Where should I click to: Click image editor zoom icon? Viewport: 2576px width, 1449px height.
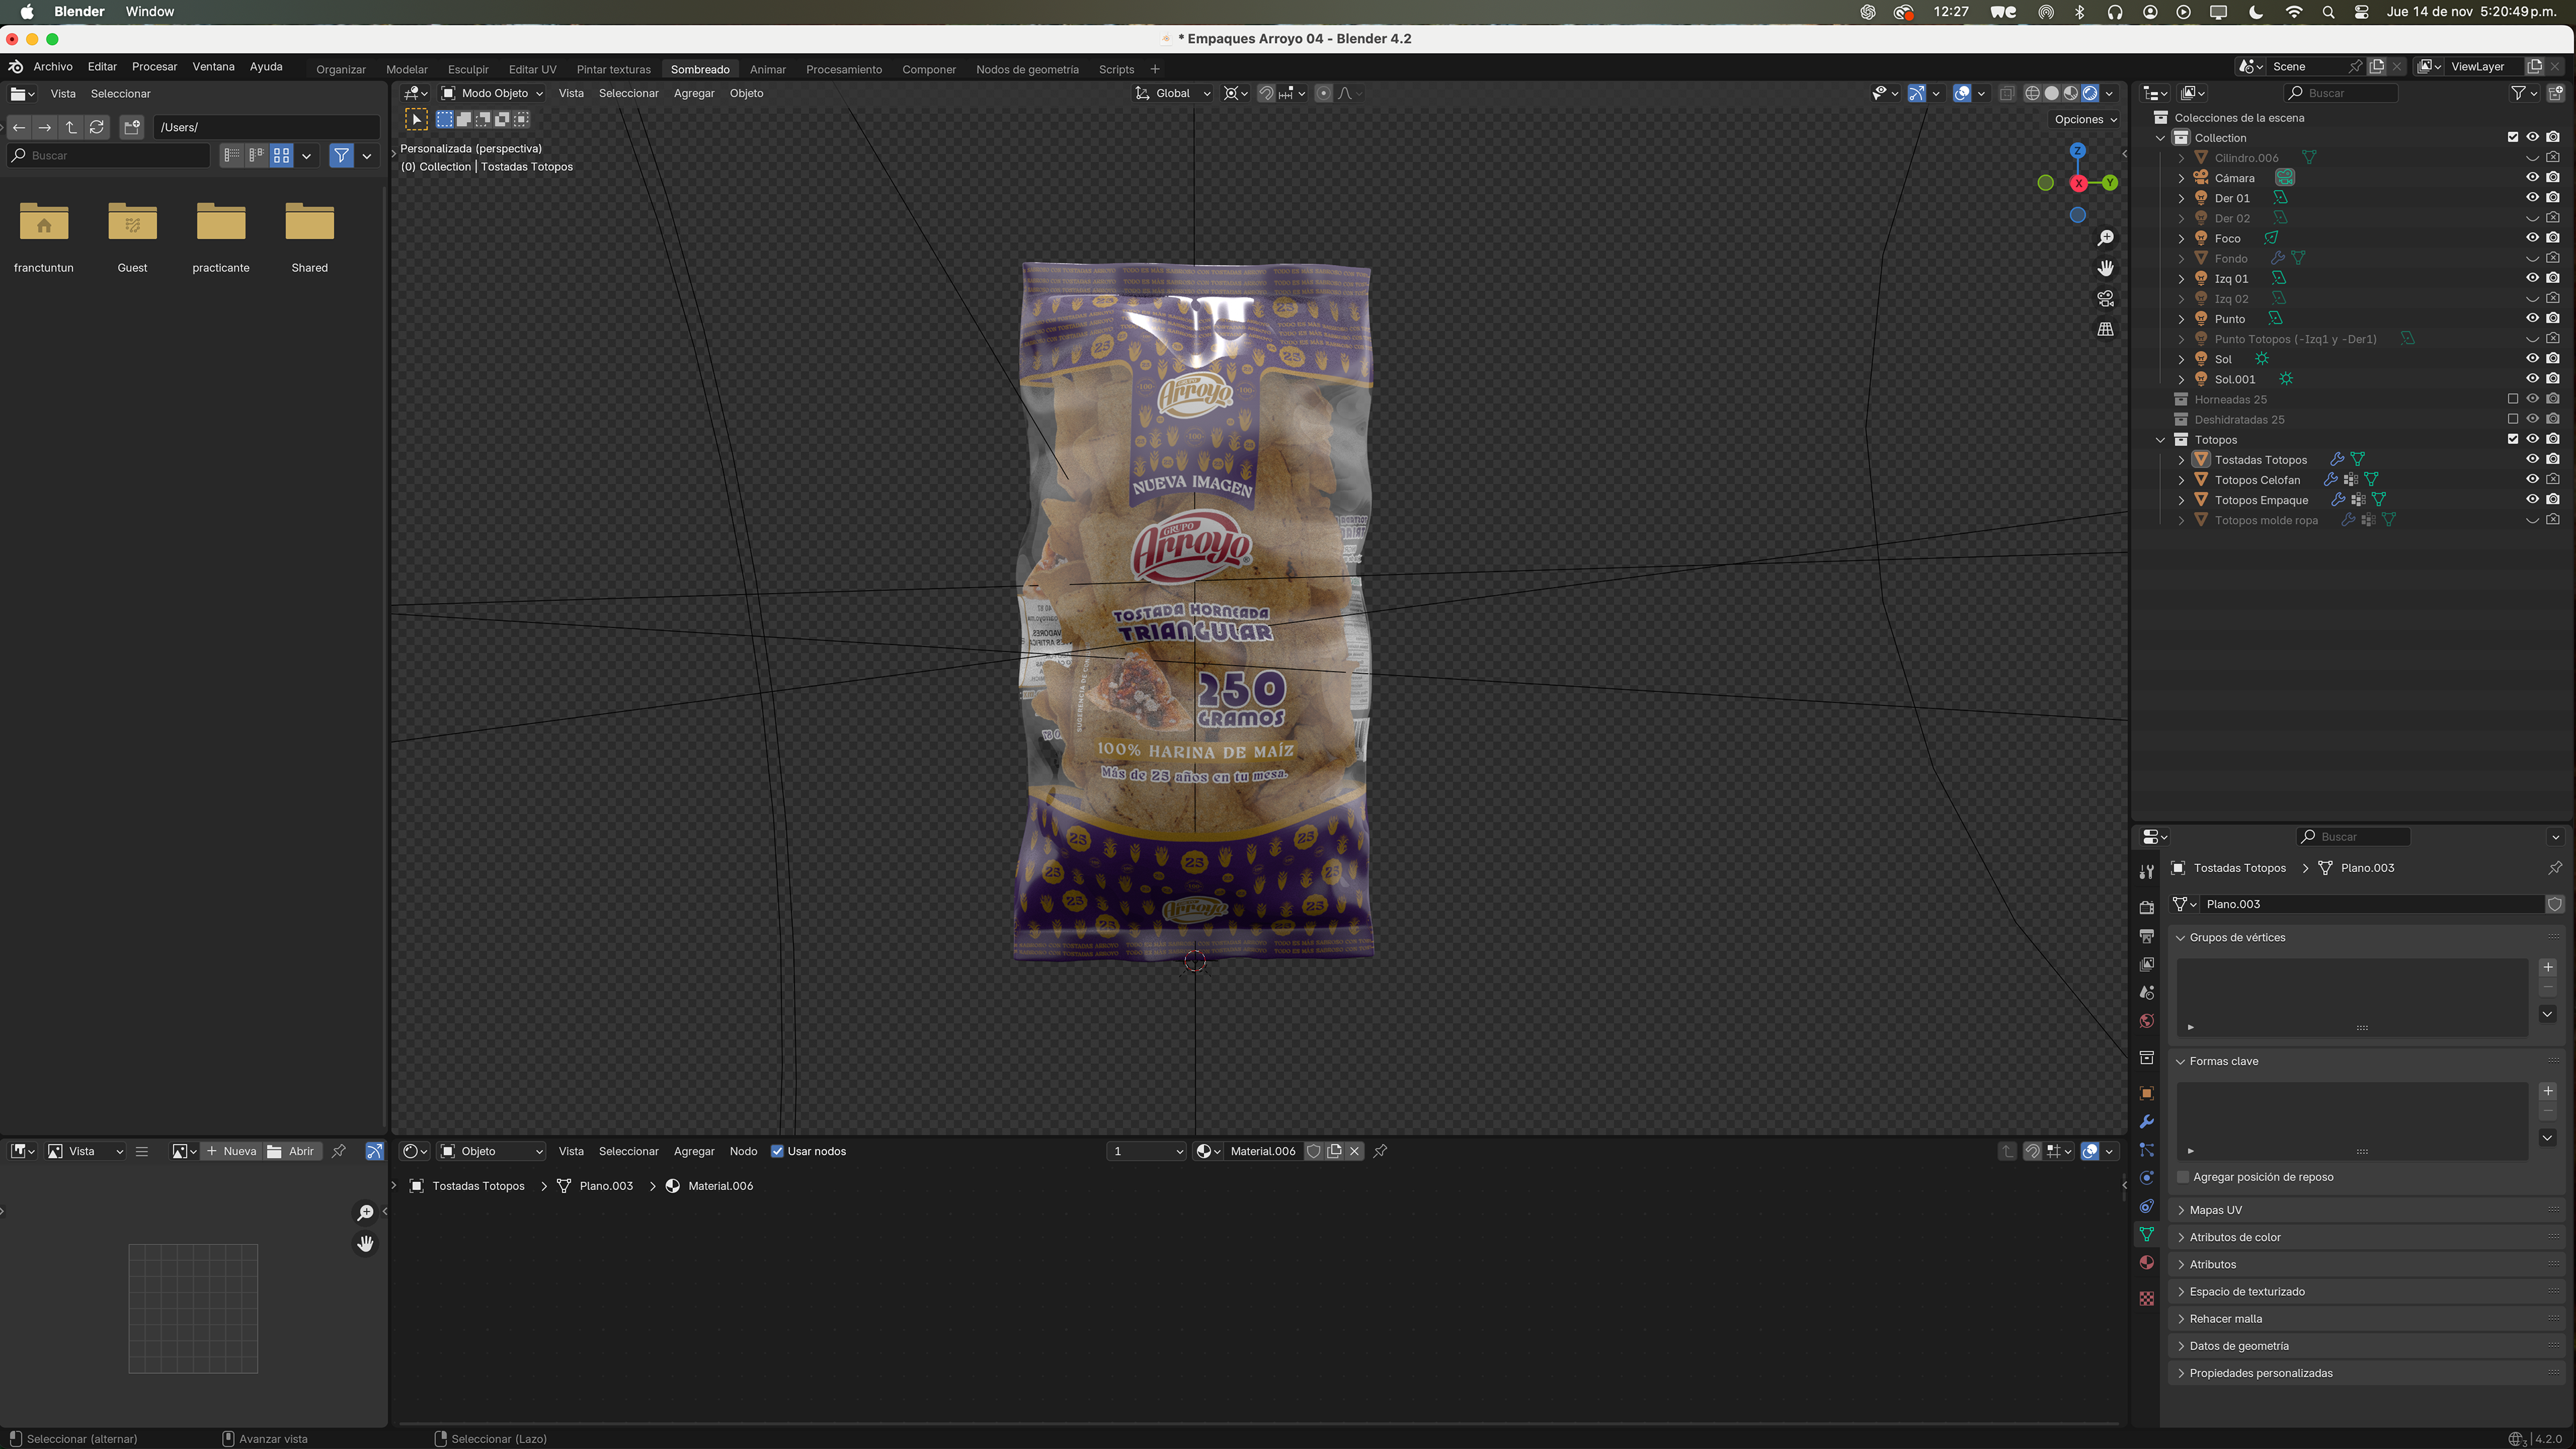pyautogui.click(x=366, y=1213)
